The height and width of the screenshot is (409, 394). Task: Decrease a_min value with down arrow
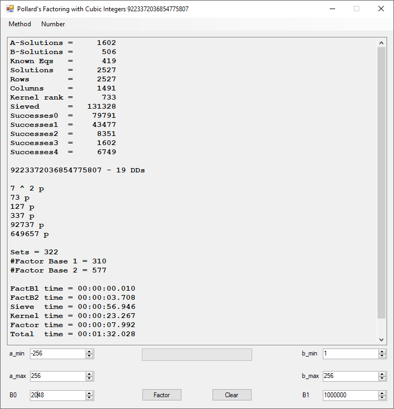point(89,356)
